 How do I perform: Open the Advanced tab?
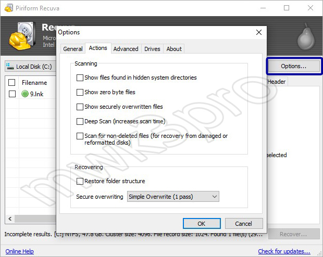[x=126, y=49]
